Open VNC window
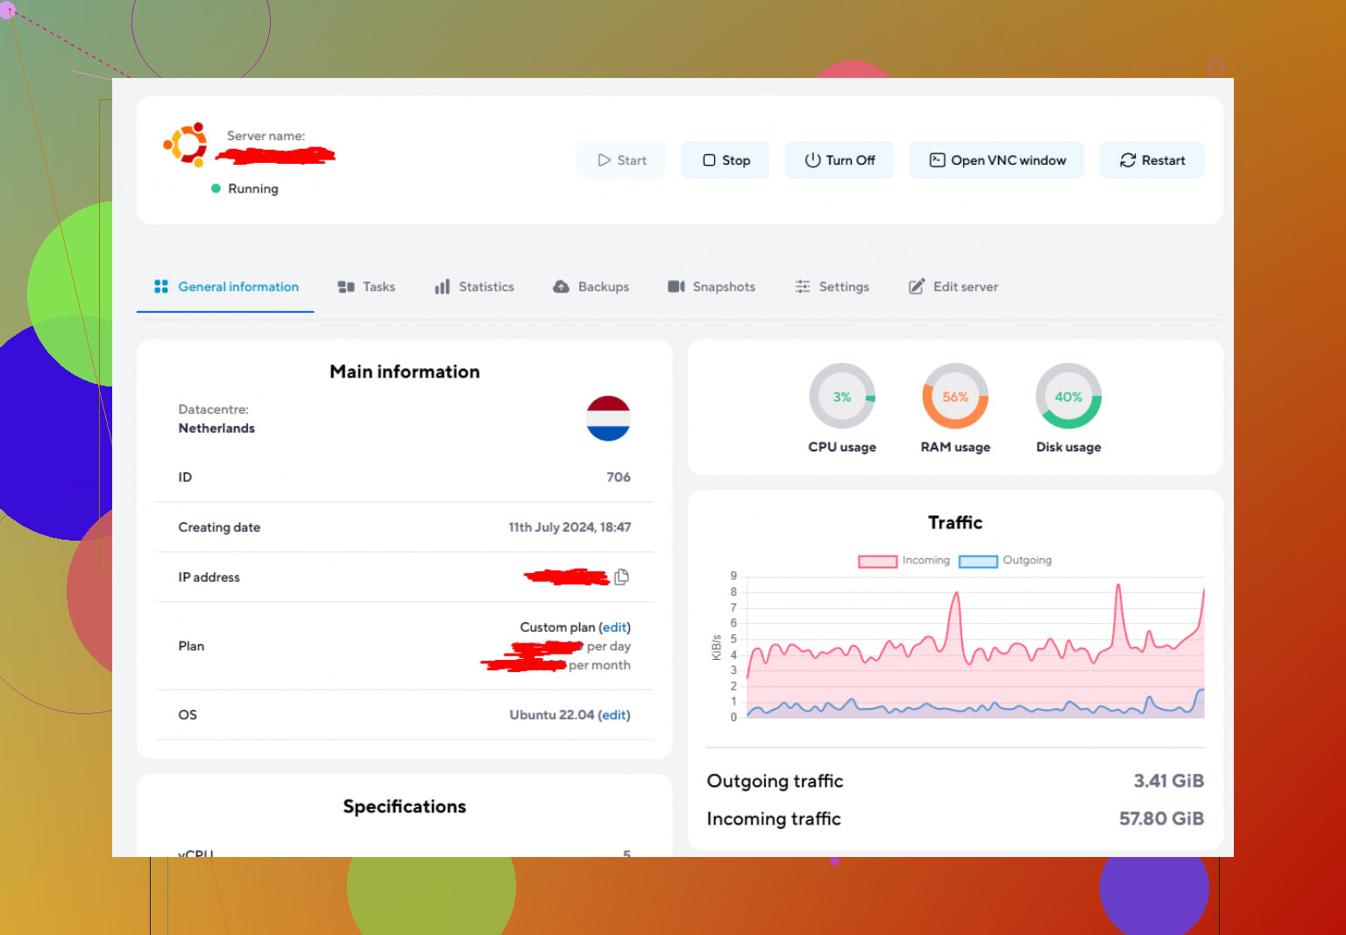 point(996,160)
